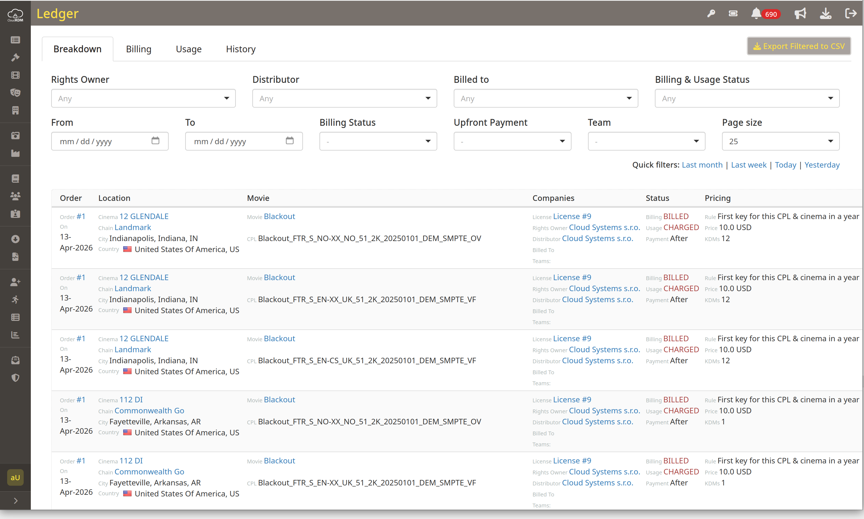Click the From date input field
Viewport: 864px width, 519px height.
110,141
